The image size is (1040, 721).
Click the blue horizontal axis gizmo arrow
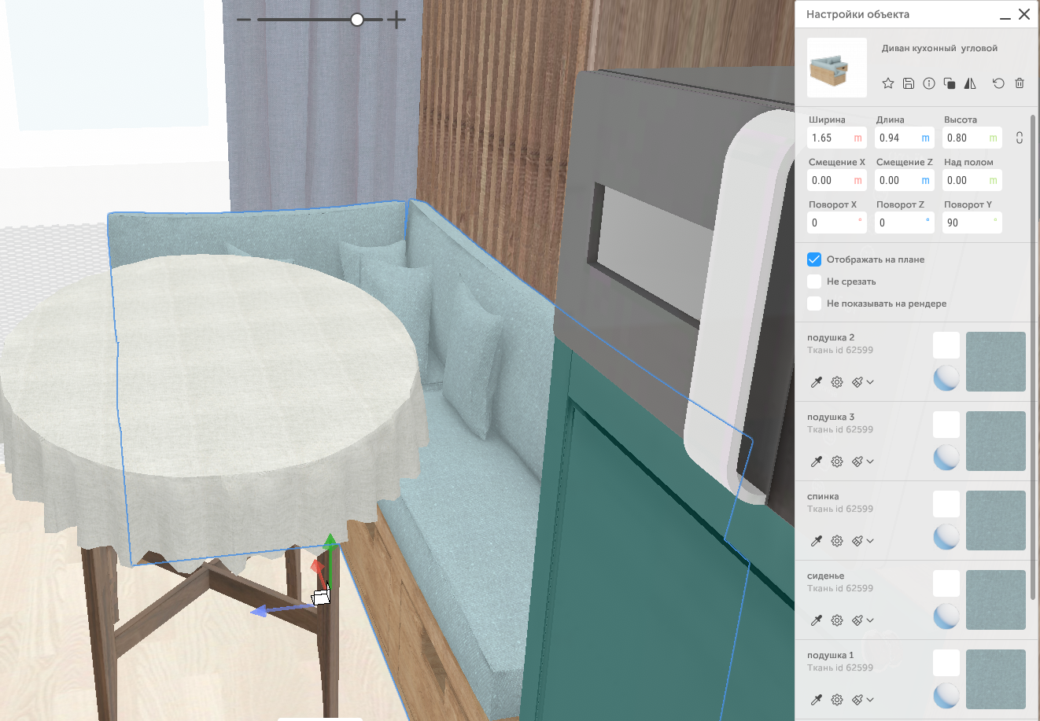pos(258,611)
